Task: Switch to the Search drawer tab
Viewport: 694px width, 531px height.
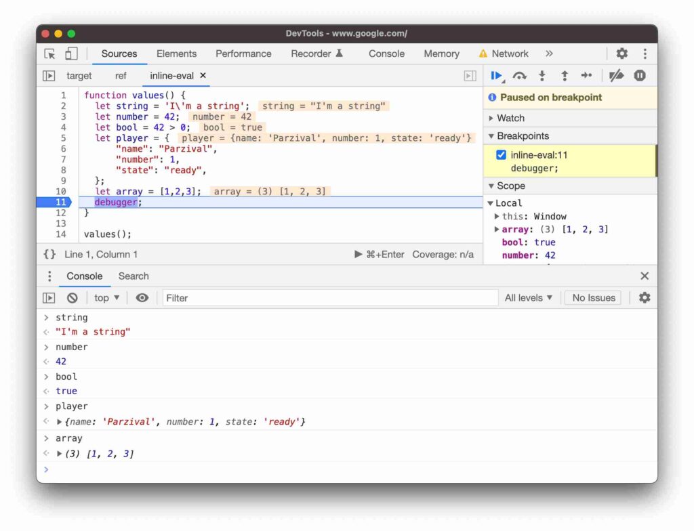Action: [x=134, y=276]
